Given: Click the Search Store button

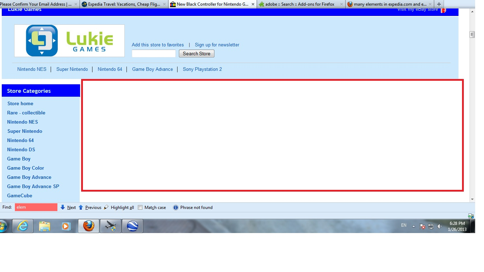Looking at the screenshot, I should 197,53.
